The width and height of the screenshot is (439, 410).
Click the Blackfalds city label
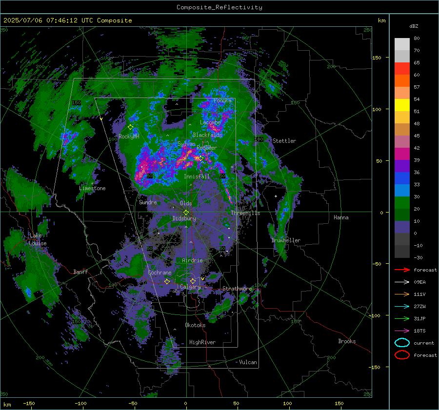point(207,135)
